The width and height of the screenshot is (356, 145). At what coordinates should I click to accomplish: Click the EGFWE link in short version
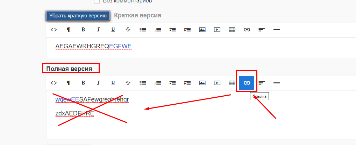click(120, 46)
